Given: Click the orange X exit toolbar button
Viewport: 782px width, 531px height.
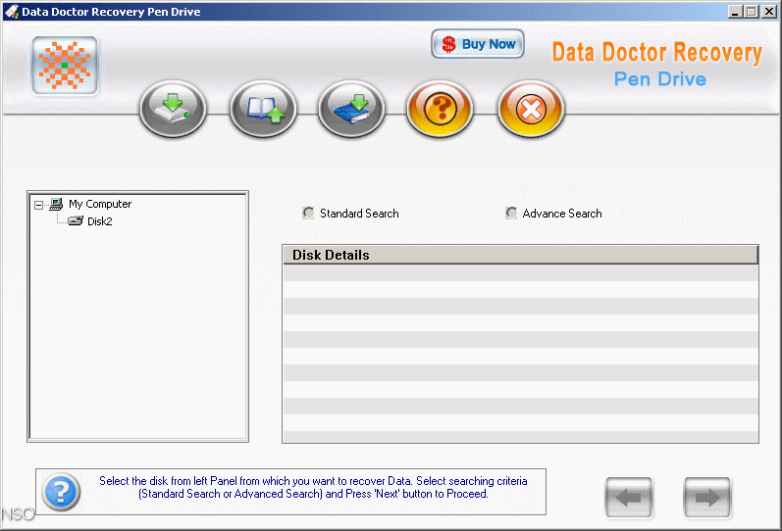Looking at the screenshot, I should tap(531, 109).
